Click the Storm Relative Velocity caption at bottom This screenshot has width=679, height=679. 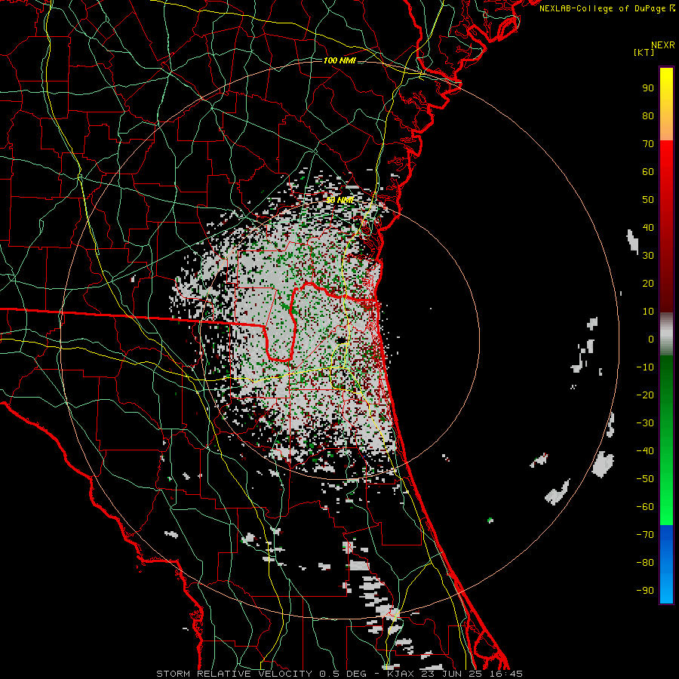(339, 674)
